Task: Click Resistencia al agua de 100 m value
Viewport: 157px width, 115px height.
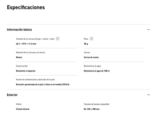Action: [x=97, y=71]
